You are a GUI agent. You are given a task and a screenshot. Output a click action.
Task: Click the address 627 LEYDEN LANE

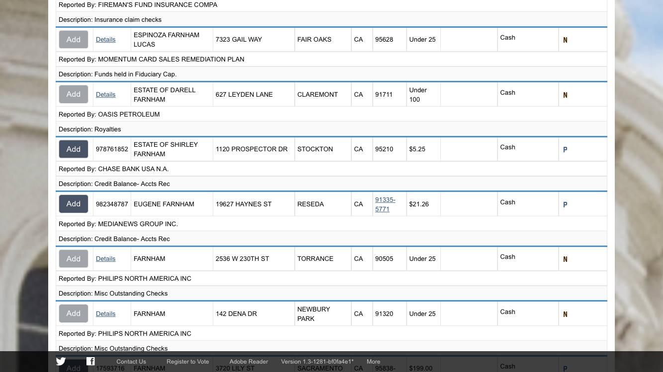pyautogui.click(x=244, y=94)
